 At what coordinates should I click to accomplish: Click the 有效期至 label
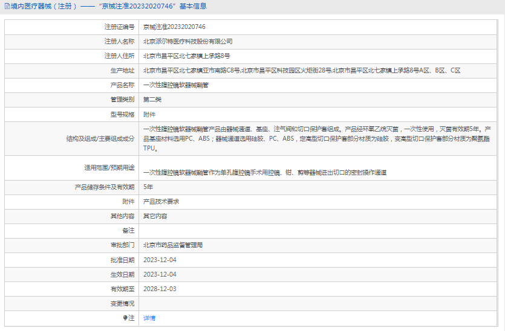[x=122, y=289]
